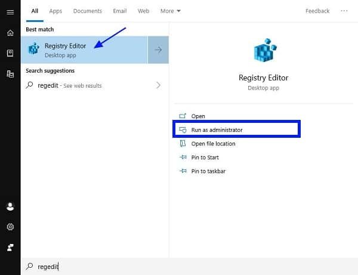Open the three-dots options menu
Viewport: 358px width, 275px height.
pyautogui.click(x=344, y=11)
